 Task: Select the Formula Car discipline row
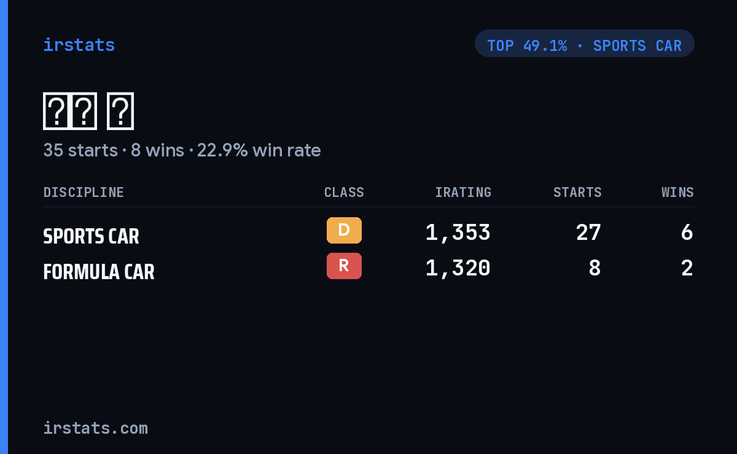pyautogui.click(x=368, y=269)
